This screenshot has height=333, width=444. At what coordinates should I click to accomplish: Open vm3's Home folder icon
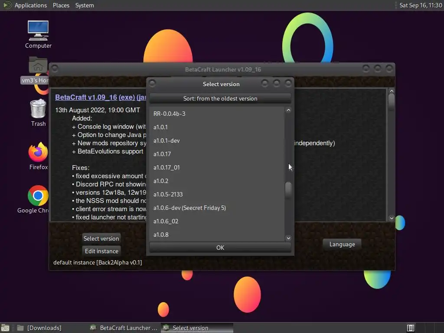pyautogui.click(x=38, y=70)
